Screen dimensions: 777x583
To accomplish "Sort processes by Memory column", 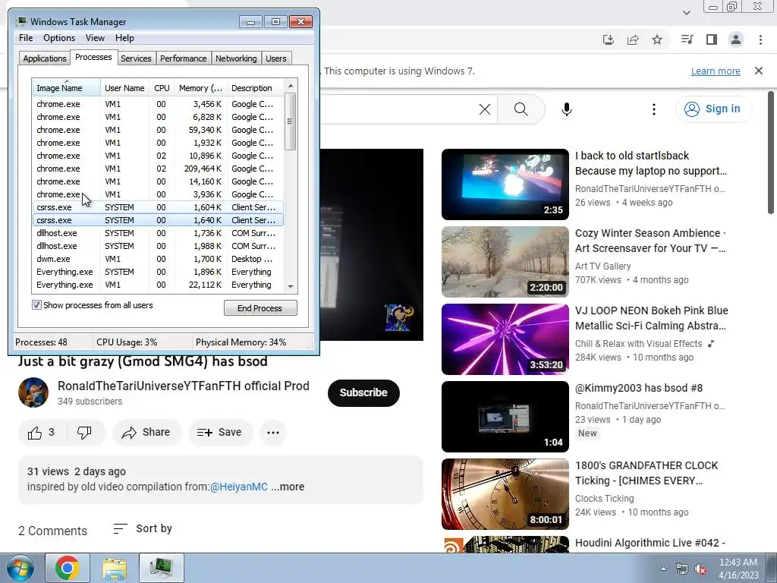I will 200,88.
